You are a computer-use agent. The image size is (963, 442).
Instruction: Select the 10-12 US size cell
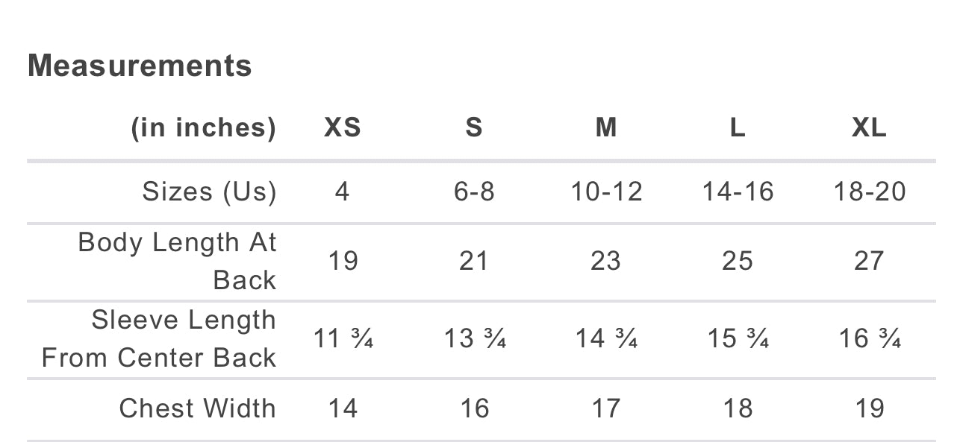[x=606, y=192]
